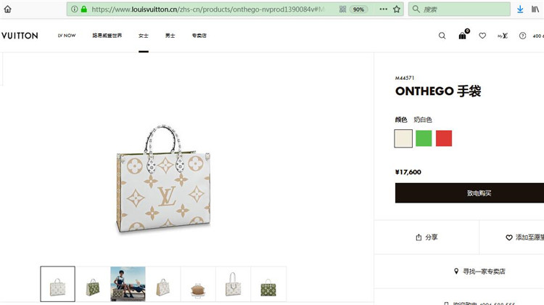This screenshot has height=305, width=544.
Task: Open the LV NOW menu item
Action: coord(67,36)
